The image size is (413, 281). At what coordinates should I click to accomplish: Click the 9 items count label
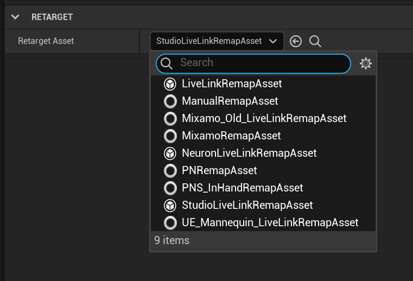pos(171,240)
